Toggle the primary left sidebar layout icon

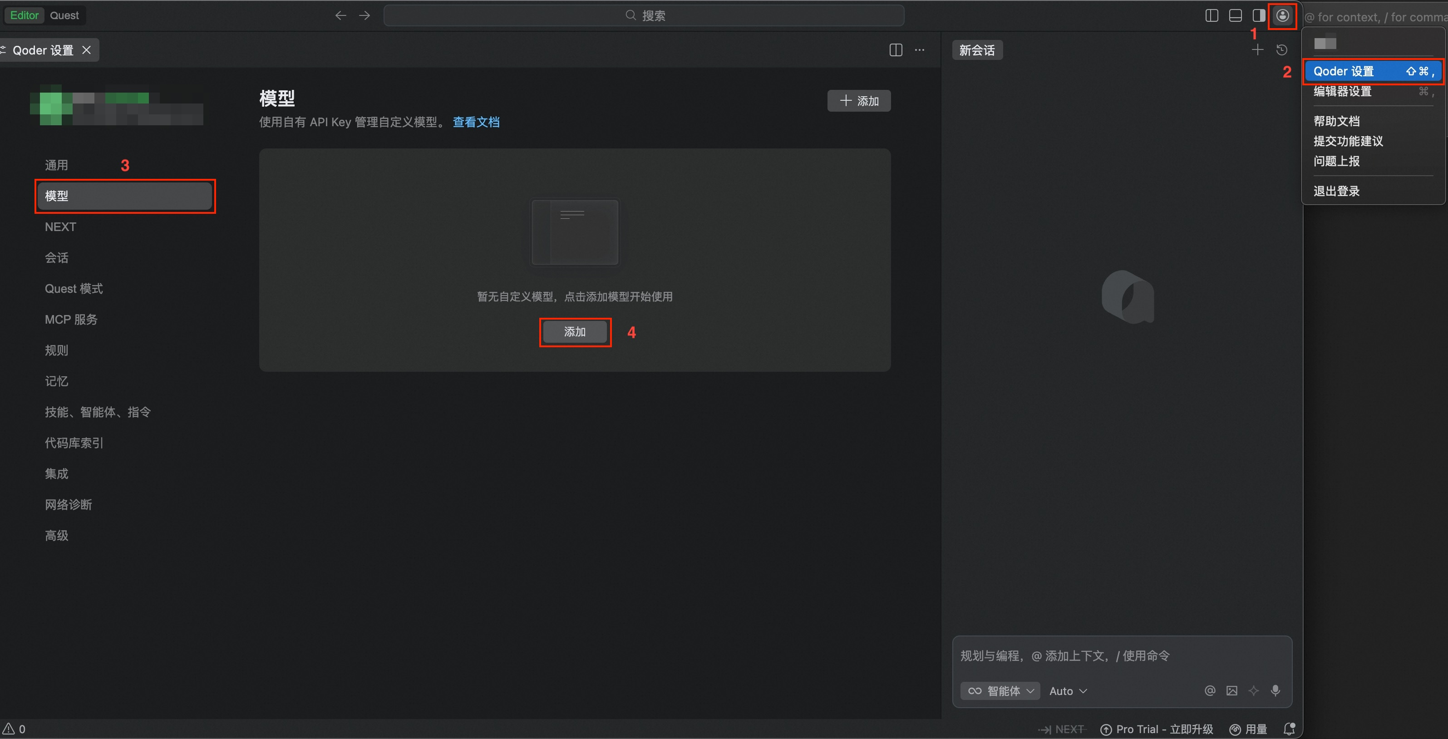pyautogui.click(x=1212, y=16)
